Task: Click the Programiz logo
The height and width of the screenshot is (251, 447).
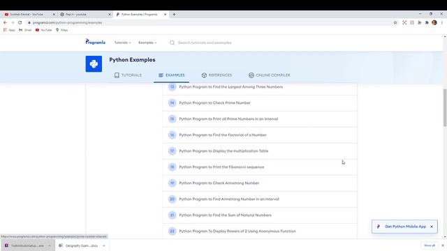Action: click(95, 42)
